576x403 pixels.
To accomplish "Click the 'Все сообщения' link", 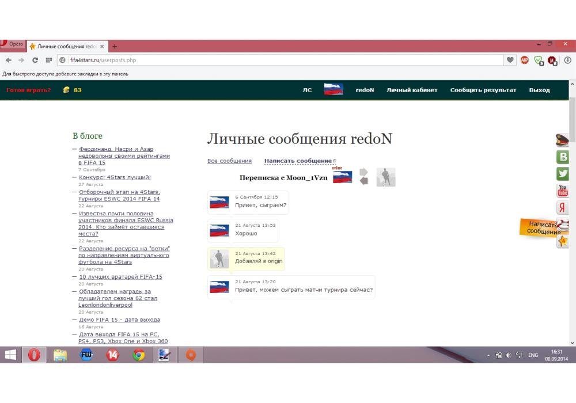I will (229, 161).
